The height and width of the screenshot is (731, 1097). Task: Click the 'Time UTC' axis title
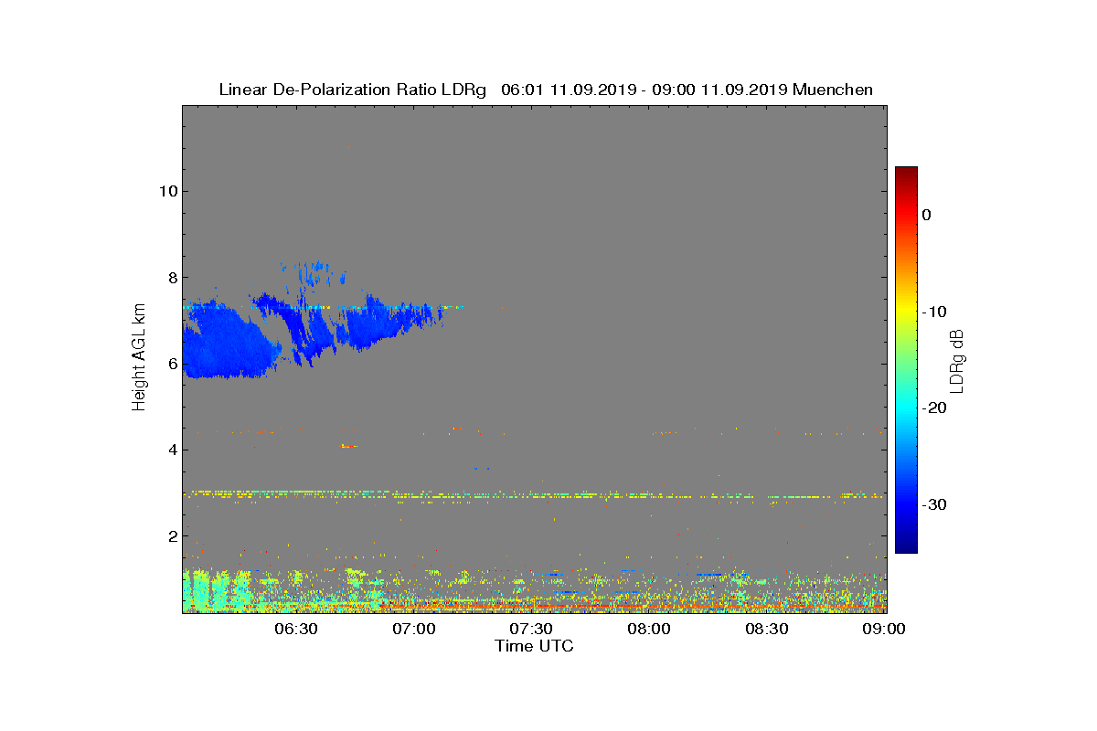pyautogui.click(x=534, y=646)
